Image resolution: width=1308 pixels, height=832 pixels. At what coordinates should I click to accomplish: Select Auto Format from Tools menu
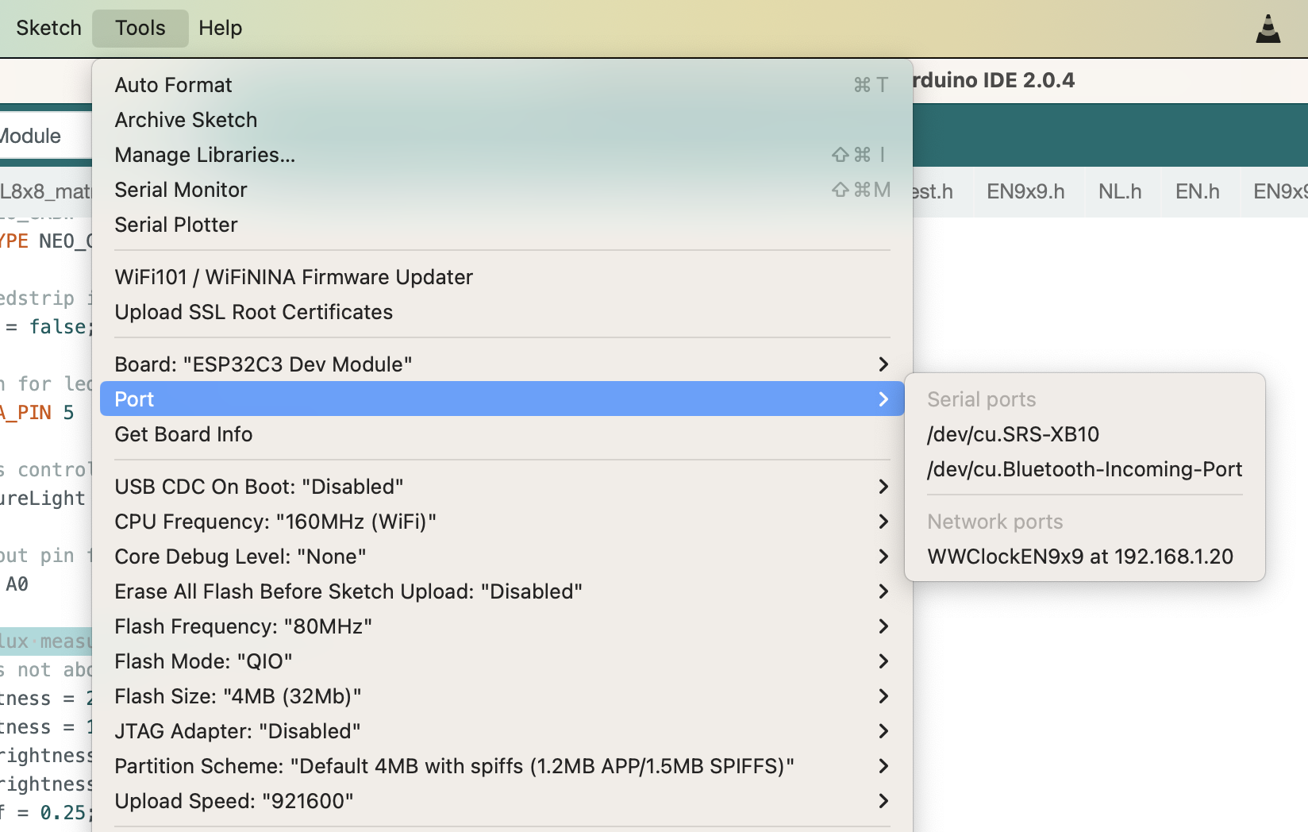[174, 85]
